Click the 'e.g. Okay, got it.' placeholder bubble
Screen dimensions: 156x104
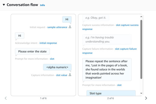[96, 18]
